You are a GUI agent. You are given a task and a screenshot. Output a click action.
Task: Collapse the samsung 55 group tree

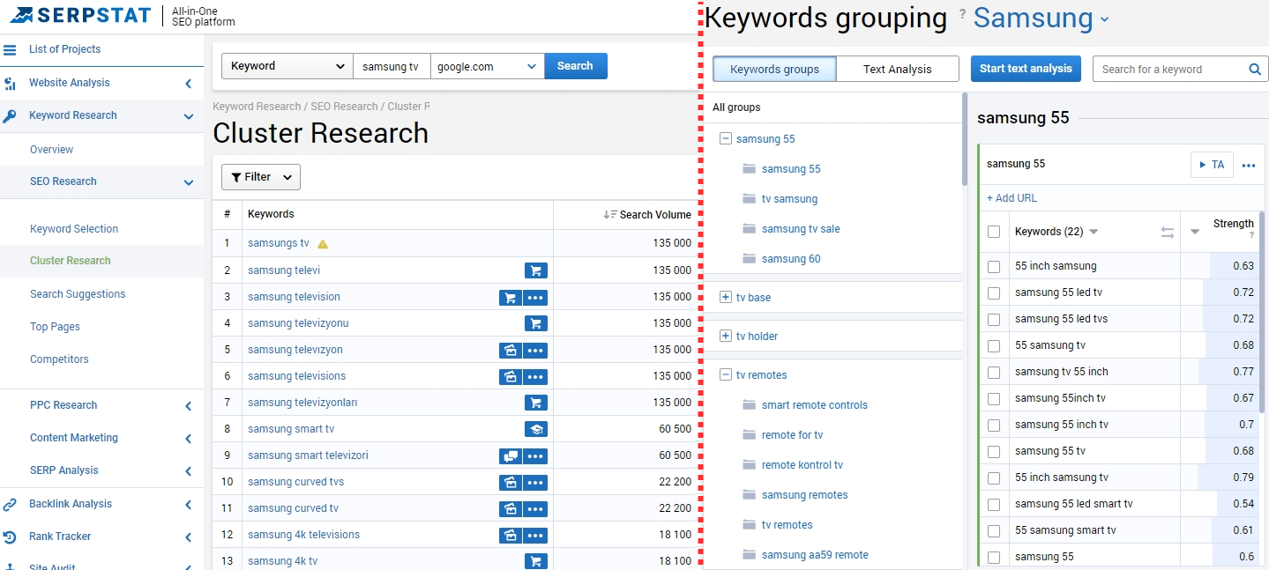(726, 139)
